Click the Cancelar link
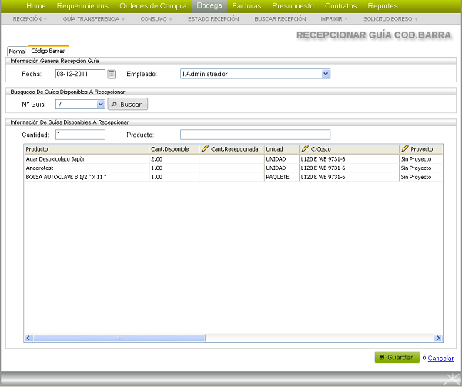 [440, 359]
